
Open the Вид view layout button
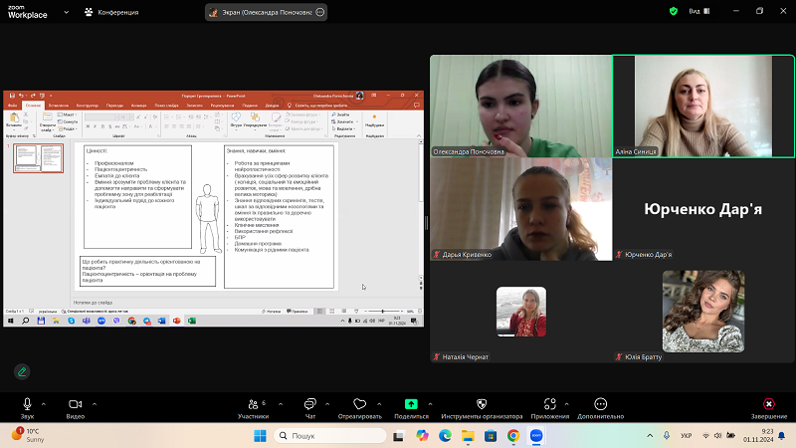(699, 11)
